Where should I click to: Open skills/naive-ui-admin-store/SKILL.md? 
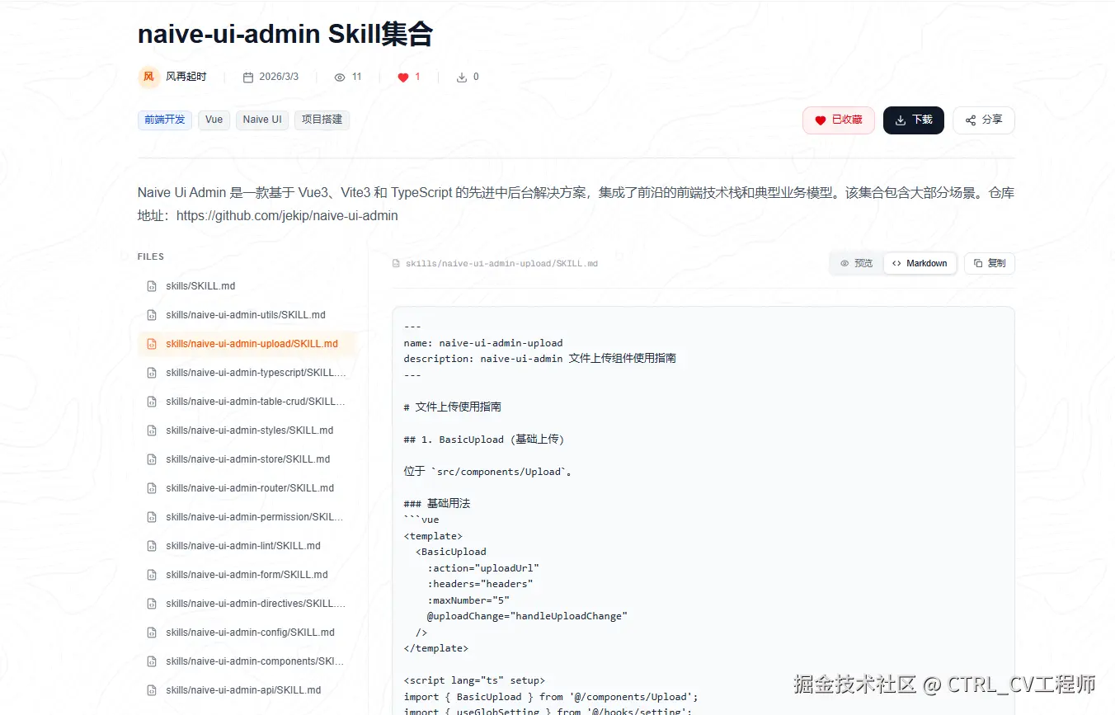(247, 459)
